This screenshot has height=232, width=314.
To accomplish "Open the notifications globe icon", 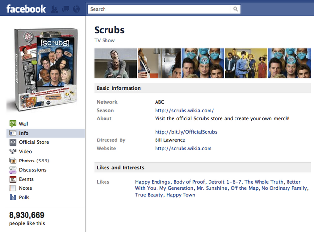I will pos(77,9).
